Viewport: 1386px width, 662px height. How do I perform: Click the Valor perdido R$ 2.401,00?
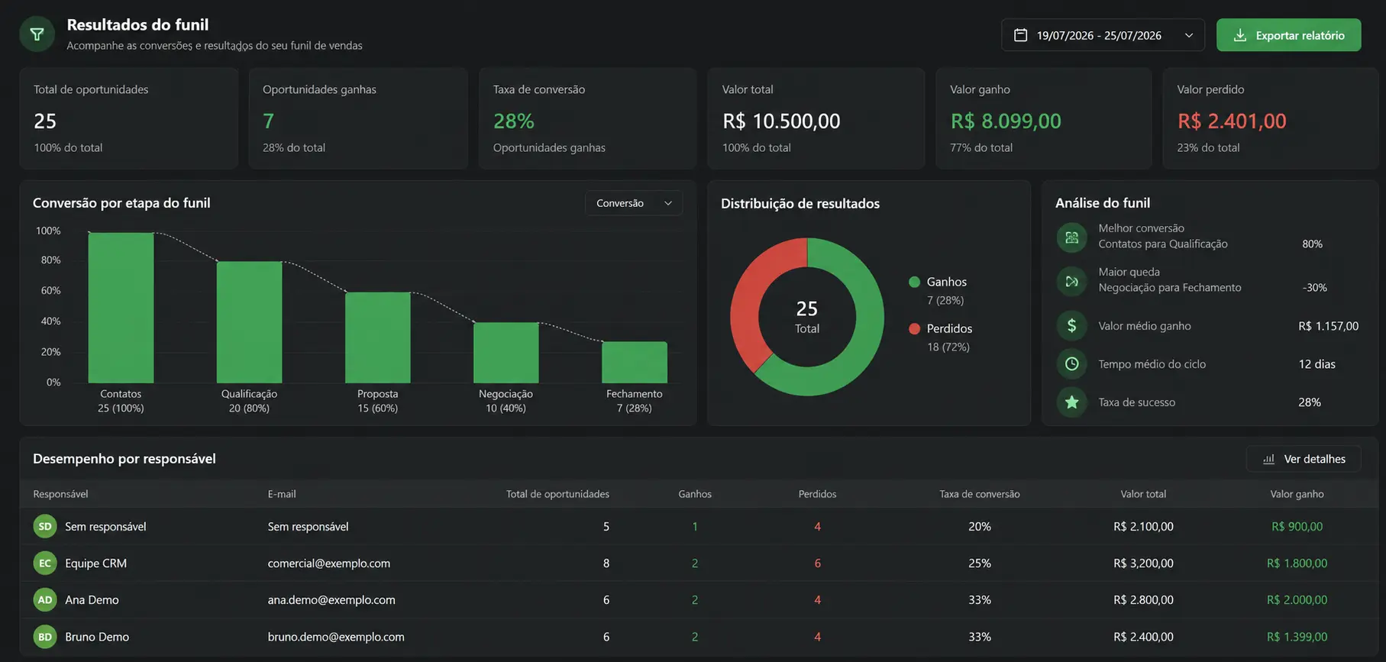click(1232, 121)
